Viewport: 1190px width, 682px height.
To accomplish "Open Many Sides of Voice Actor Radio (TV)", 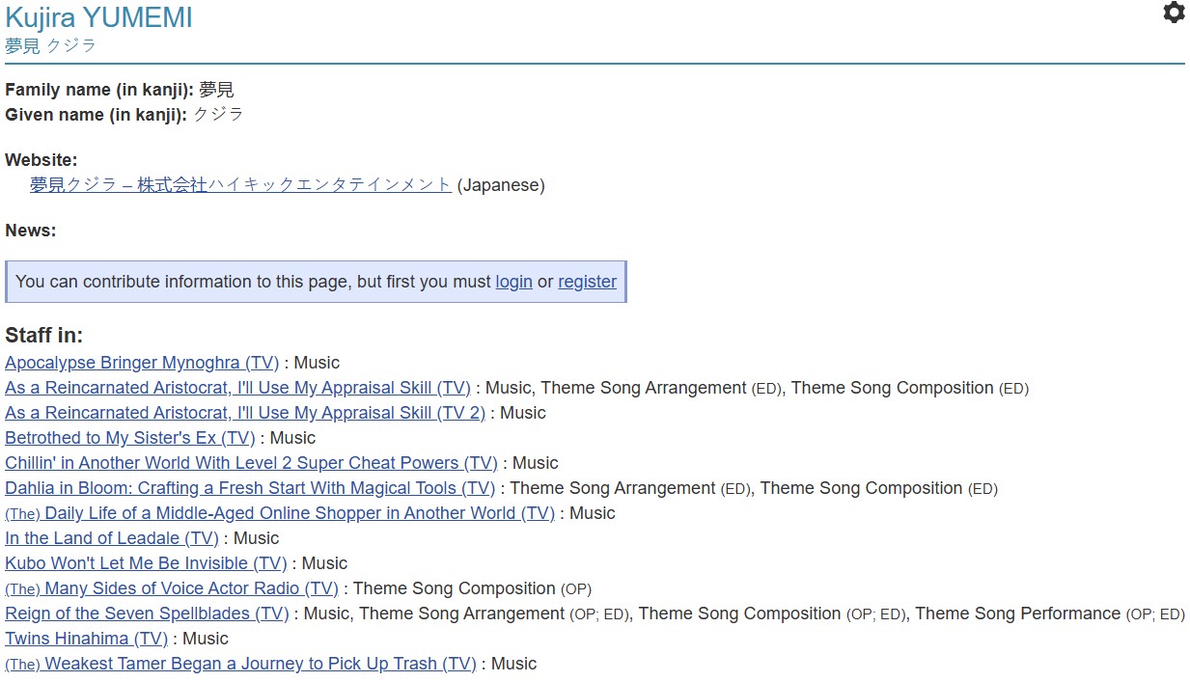I will 172,588.
